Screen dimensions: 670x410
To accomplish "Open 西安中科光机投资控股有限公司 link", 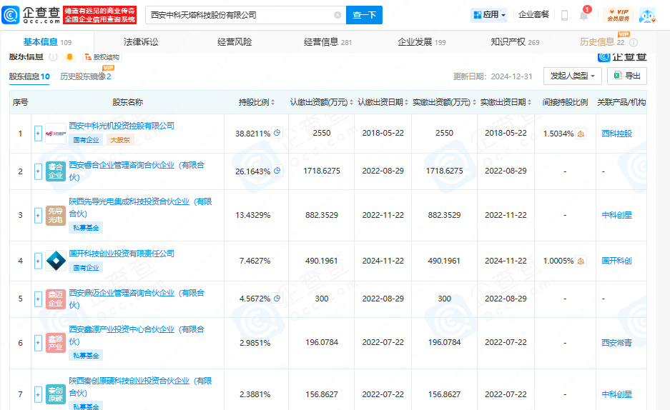I will (x=122, y=126).
